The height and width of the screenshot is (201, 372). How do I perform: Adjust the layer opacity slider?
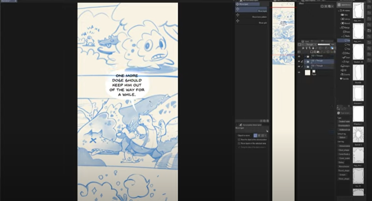point(324,44)
